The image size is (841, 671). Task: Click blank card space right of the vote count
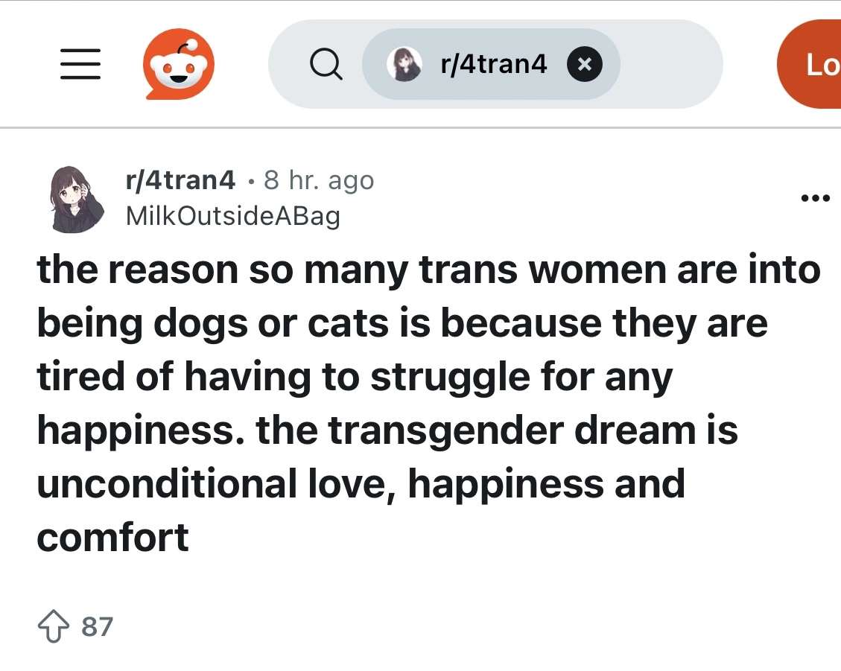[x=447, y=627]
